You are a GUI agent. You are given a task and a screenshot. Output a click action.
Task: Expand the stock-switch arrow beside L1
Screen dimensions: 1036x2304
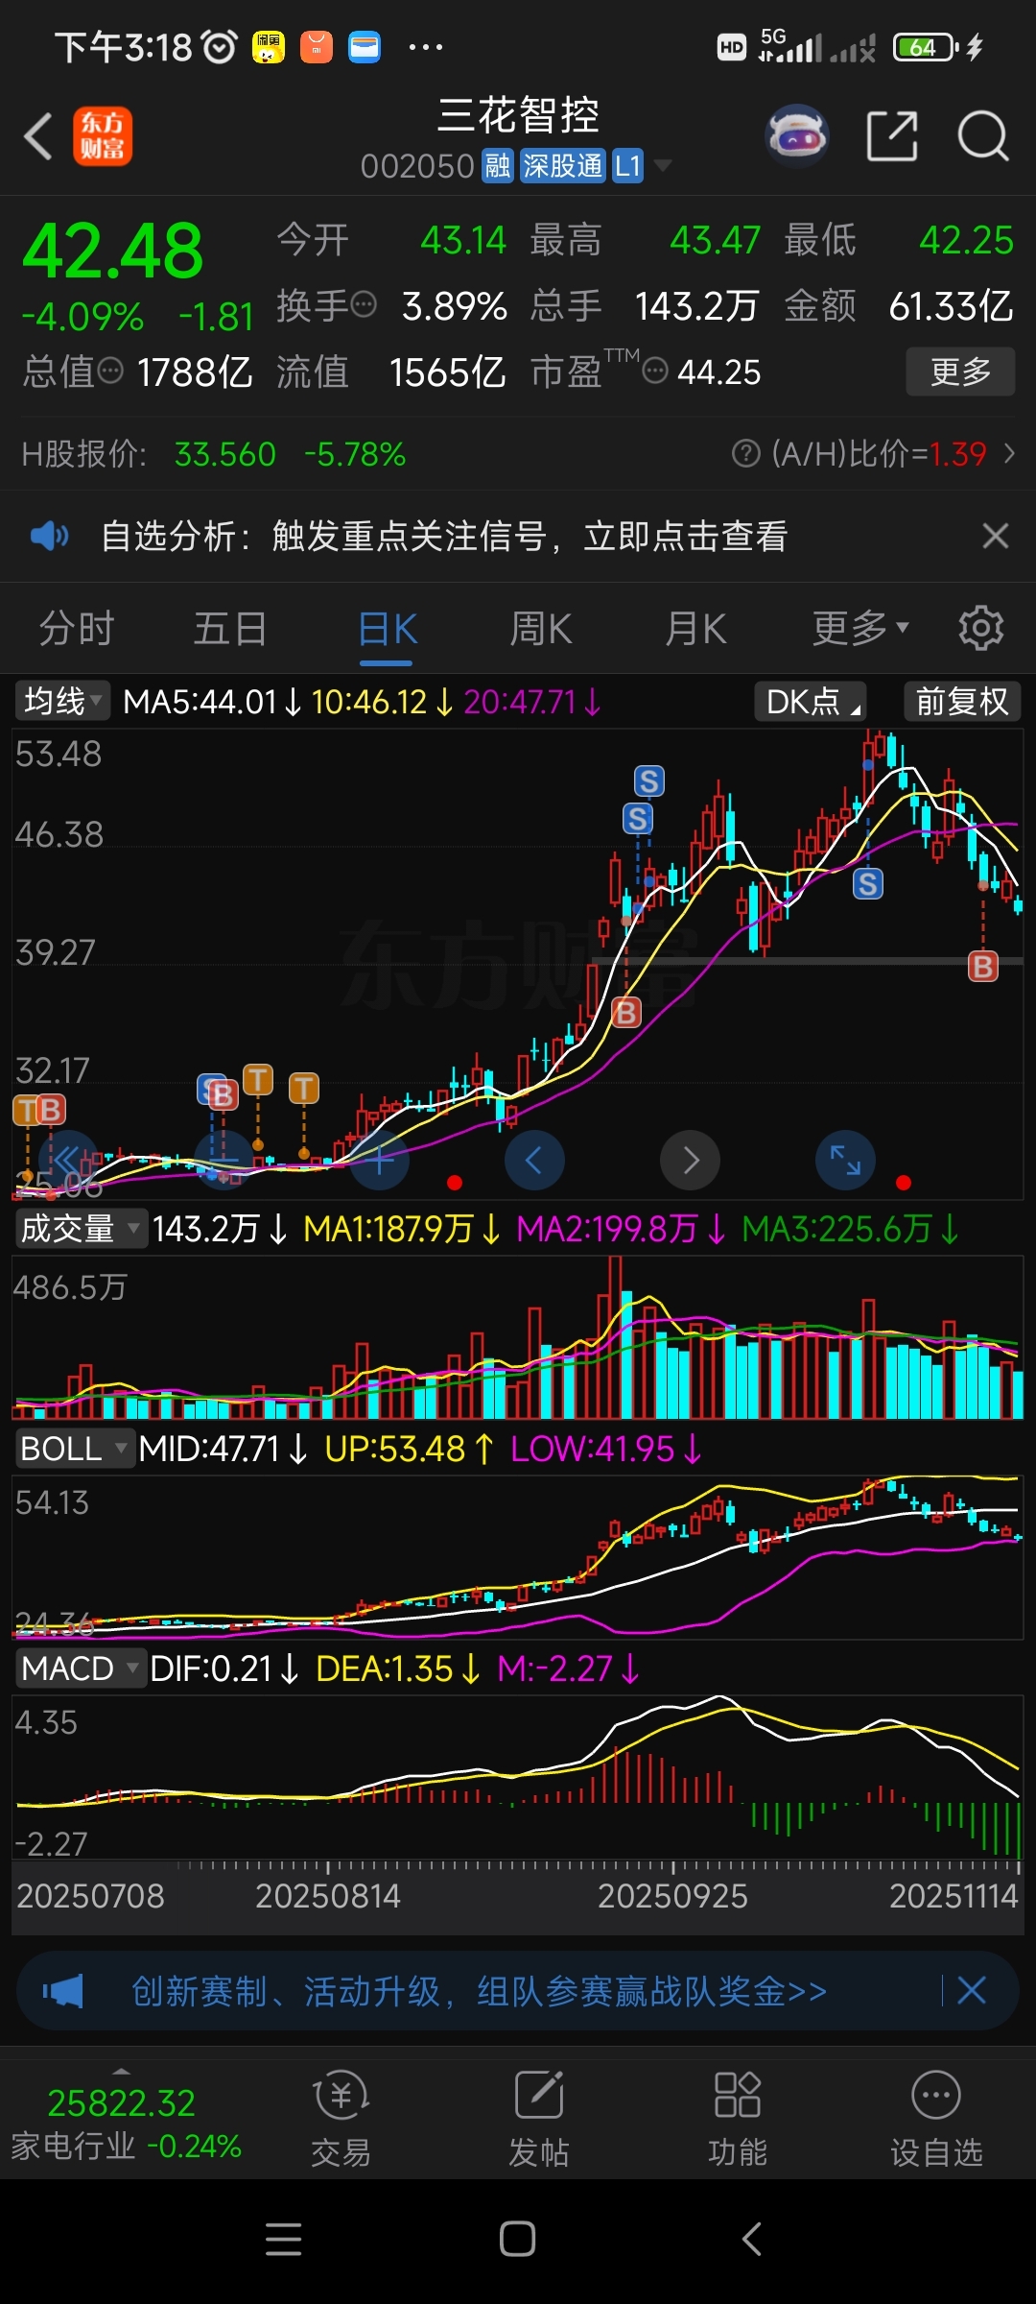[x=662, y=166]
